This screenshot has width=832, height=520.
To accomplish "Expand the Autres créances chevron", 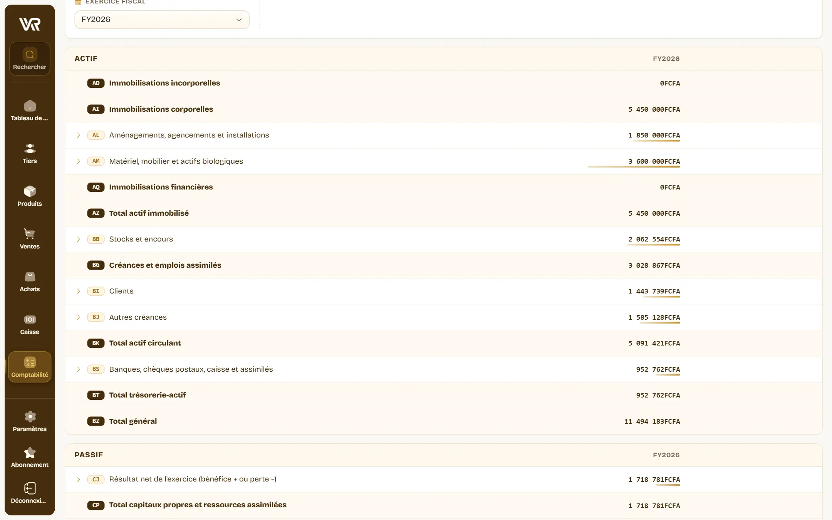I will coord(79,317).
